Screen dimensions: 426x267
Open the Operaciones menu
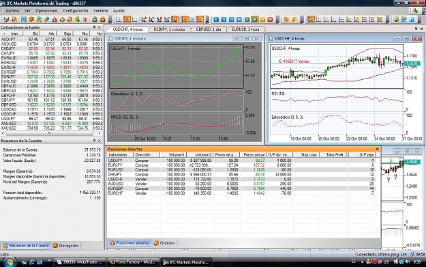(x=46, y=11)
